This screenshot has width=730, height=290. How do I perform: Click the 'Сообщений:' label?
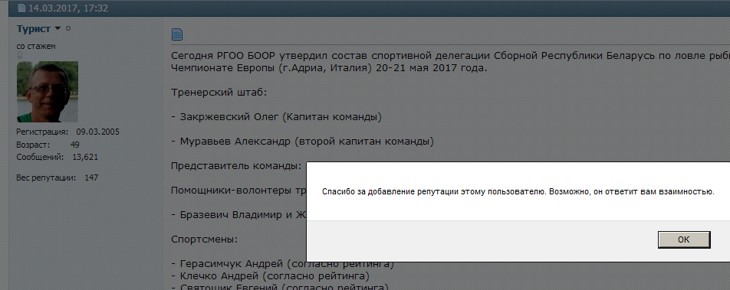point(40,157)
